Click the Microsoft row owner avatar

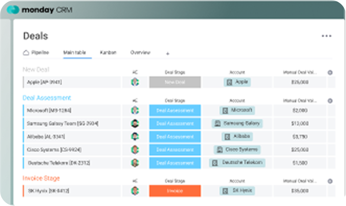coord(135,110)
